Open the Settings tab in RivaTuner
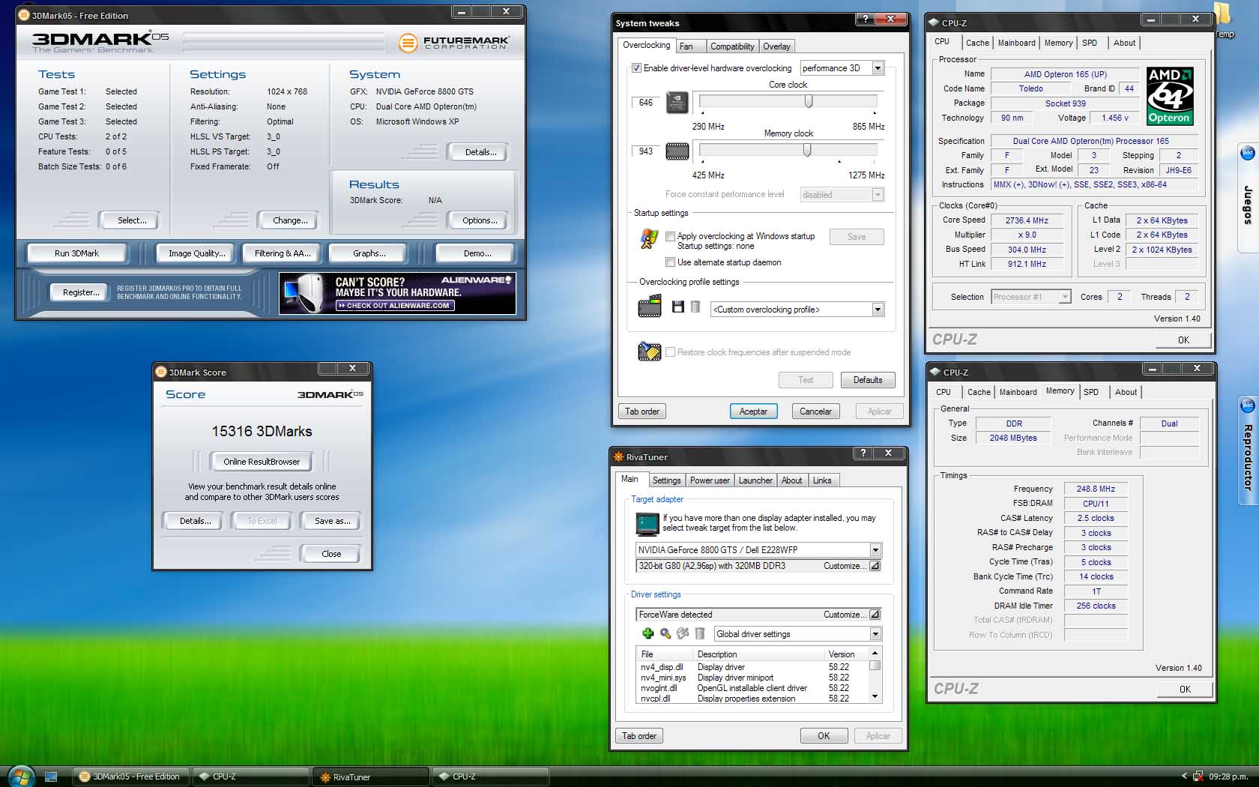The width and height of the screenshot is (1259, 787). click(x=666, y=480)
